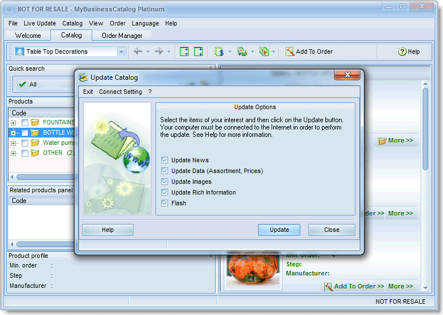Click the Code column header in Products
Image resolution: width=443 pixels, height=315 pixels.
tap(42, 113)
